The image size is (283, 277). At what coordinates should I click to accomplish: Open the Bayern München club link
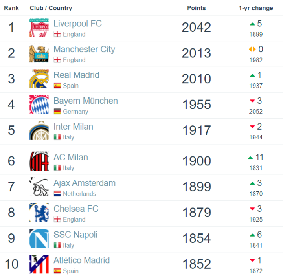(x=85, y=101)
